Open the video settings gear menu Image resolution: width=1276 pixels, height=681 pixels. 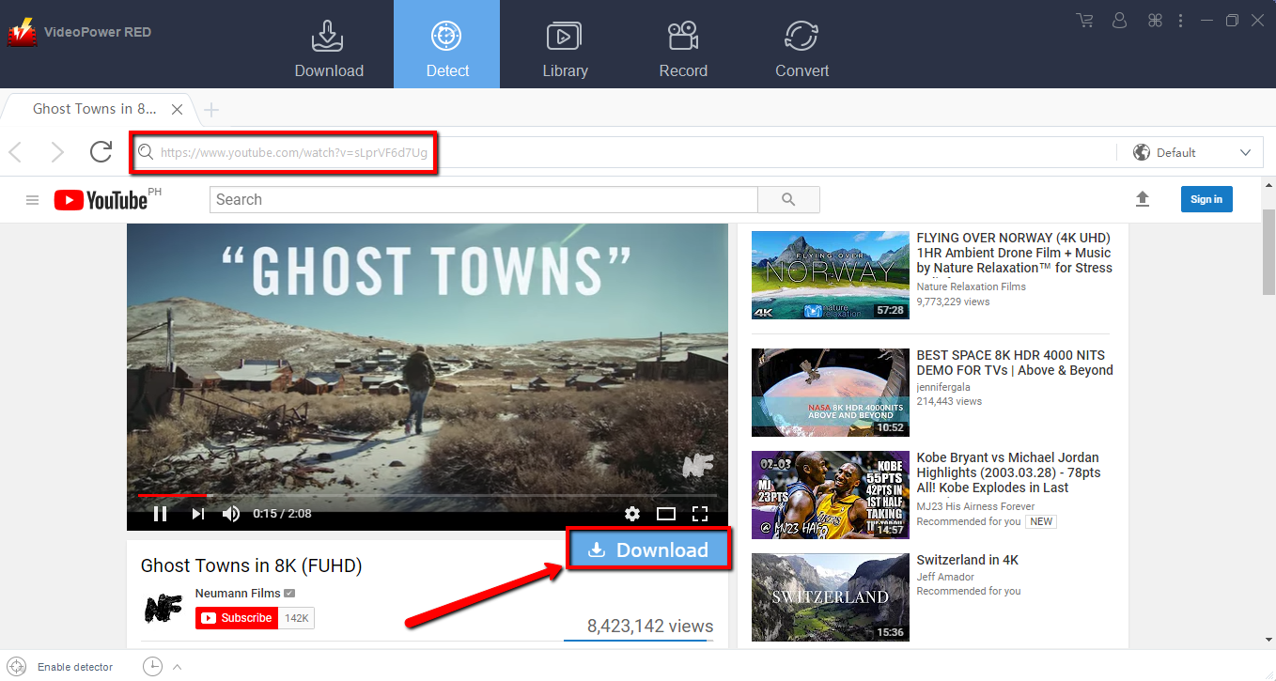pos(632,514)
